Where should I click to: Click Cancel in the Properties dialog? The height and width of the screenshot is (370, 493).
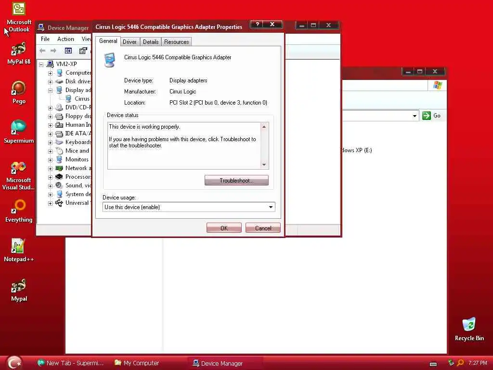(263, 228)
